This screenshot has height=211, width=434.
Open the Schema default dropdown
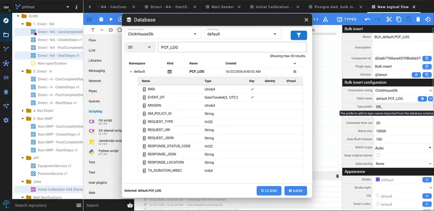click(x=242, y=34)
